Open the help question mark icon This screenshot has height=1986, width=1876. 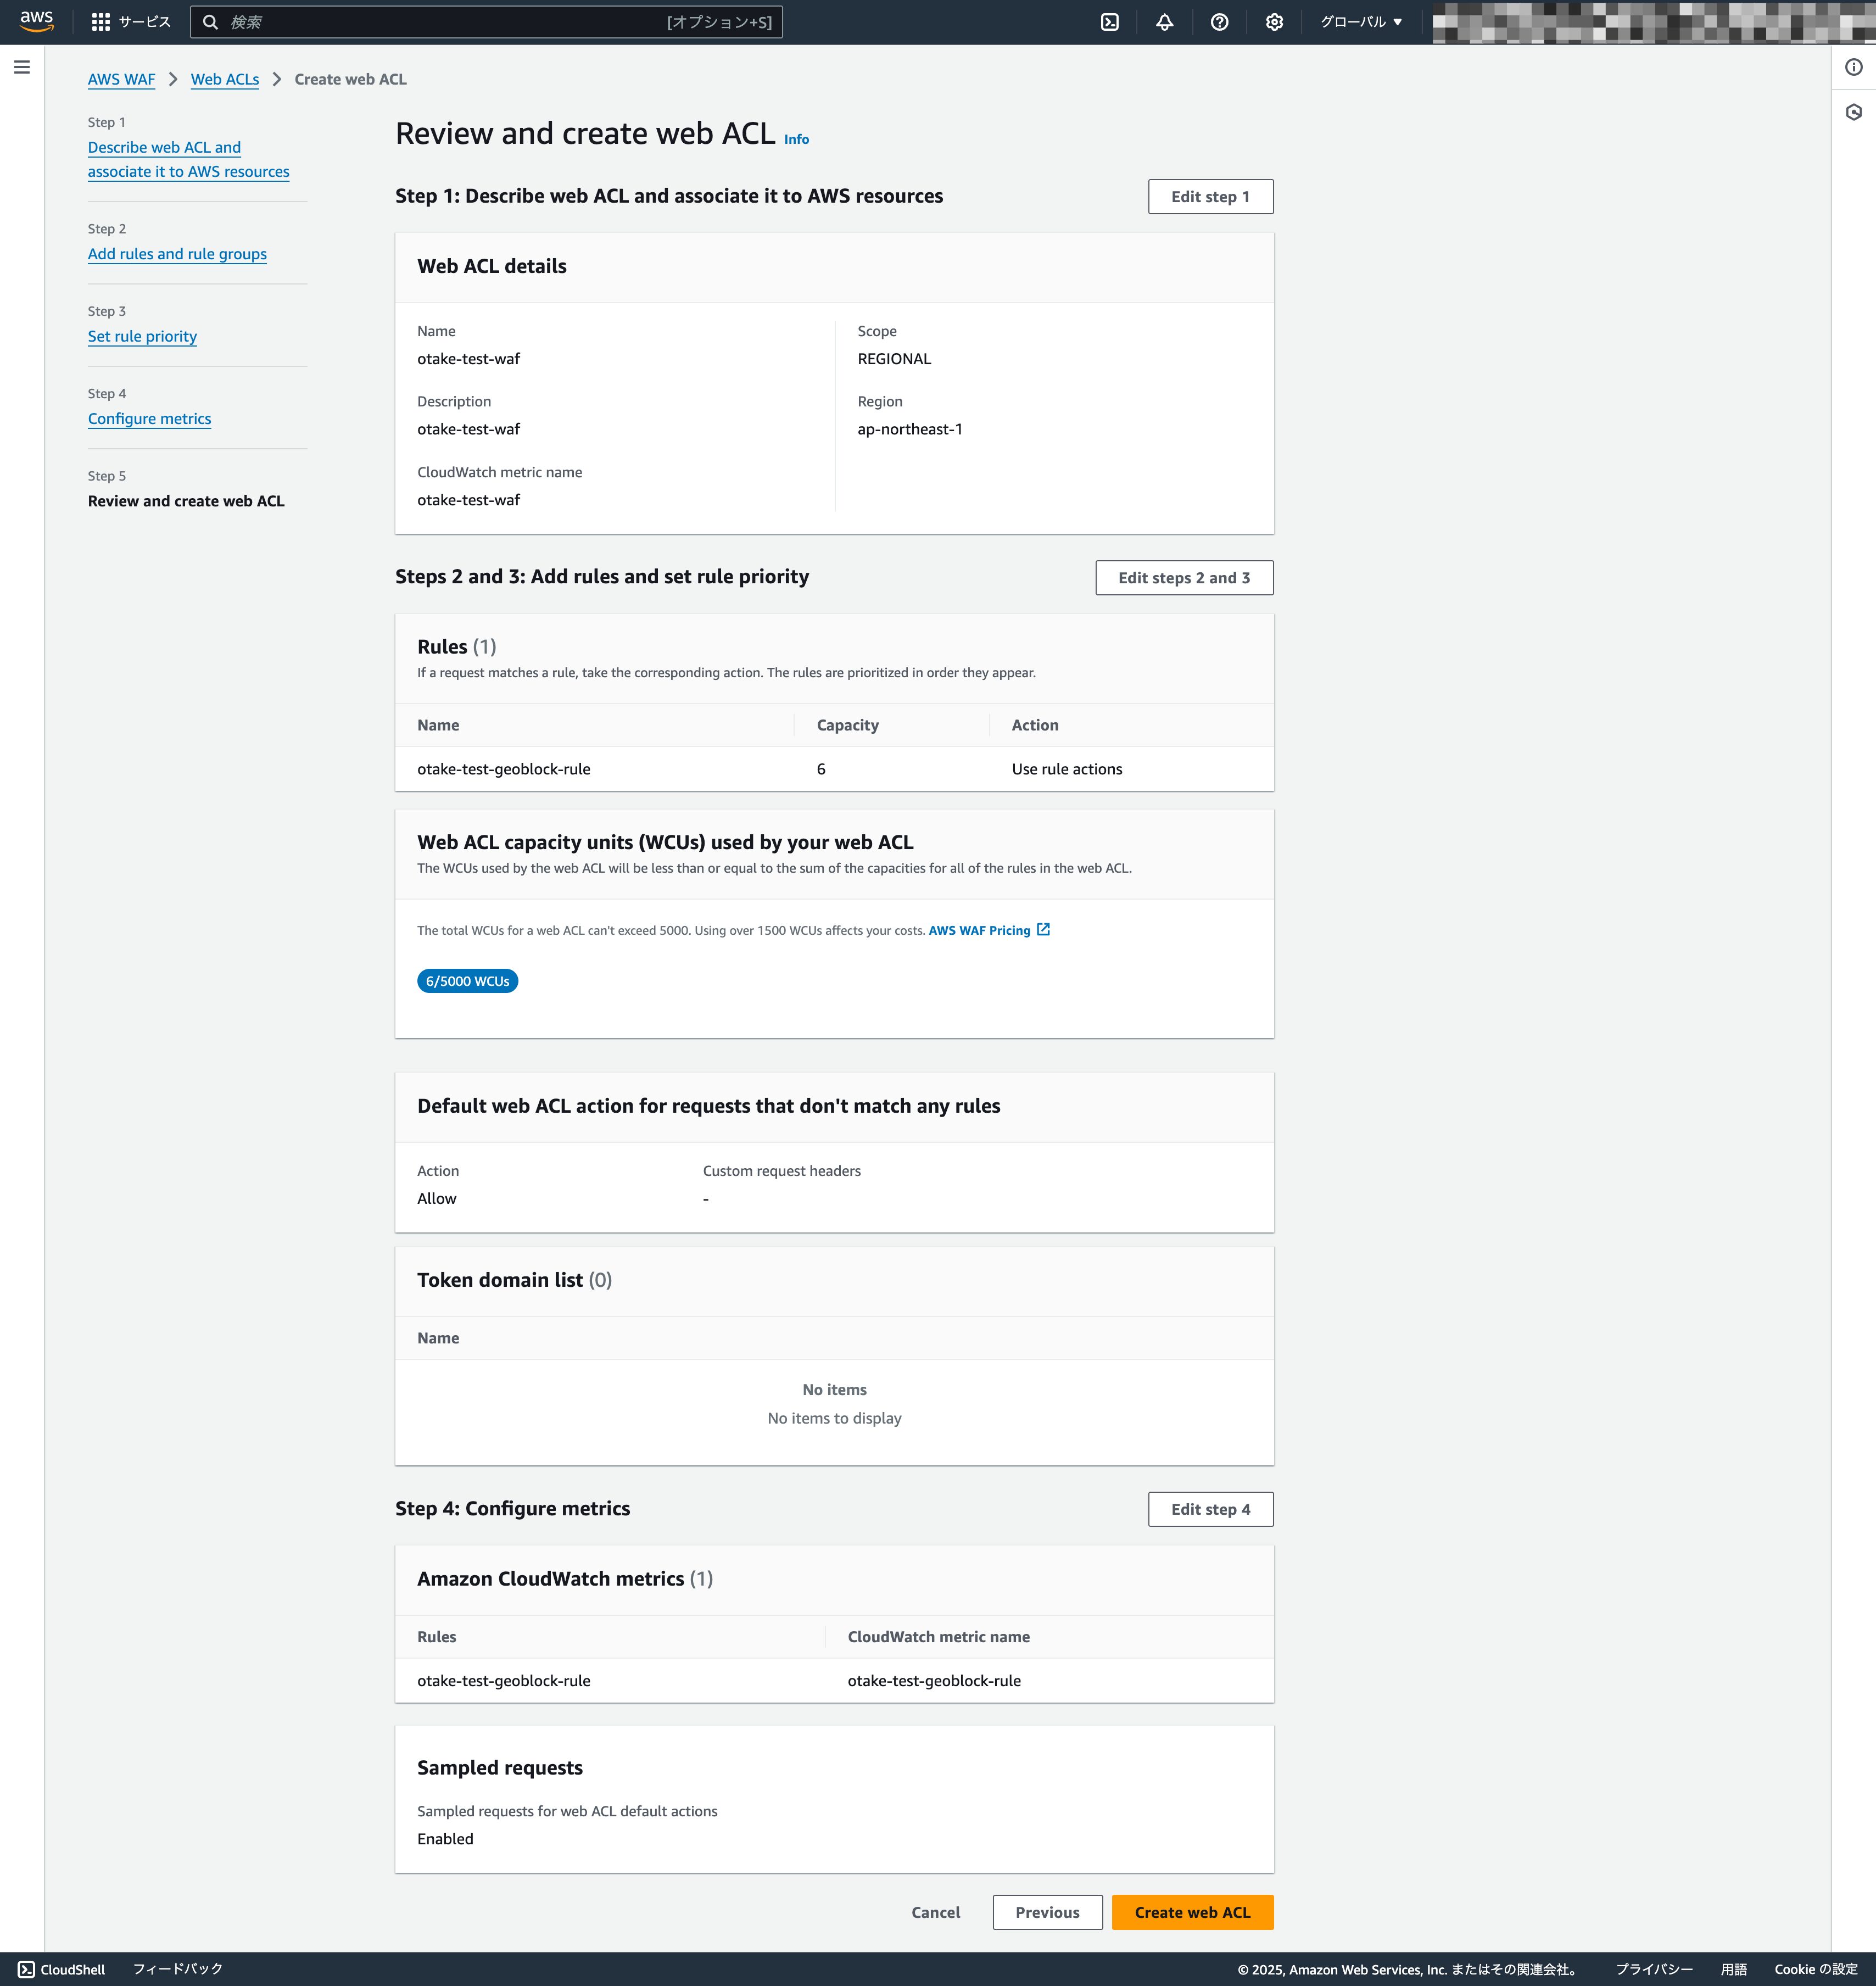tap(1219, 22)
